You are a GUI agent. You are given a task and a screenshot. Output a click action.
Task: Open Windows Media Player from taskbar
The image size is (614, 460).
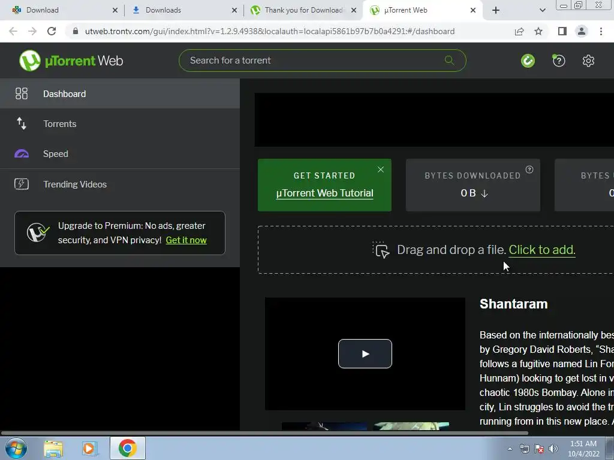tap(89, 449)
